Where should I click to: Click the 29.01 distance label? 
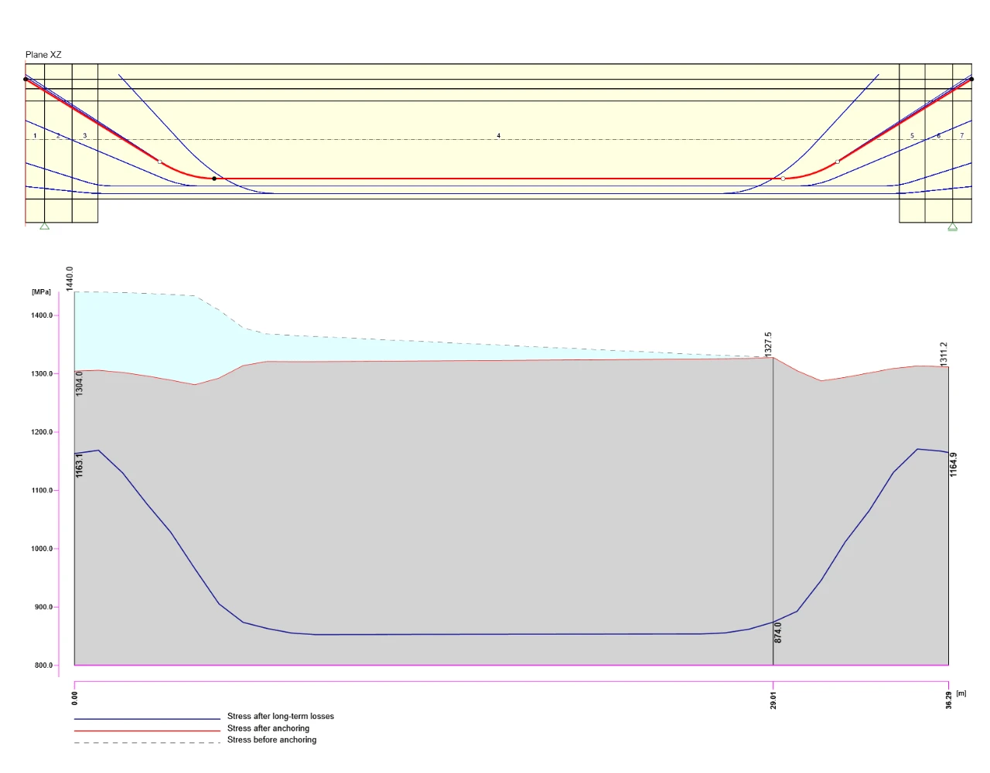pyautogui.click(x=773, y=700)
